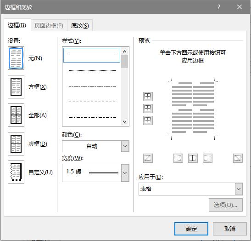Viewport: 251px width, 241px height.
Task: Click the inside vertical border button
Action: click(x=193, y=158)
